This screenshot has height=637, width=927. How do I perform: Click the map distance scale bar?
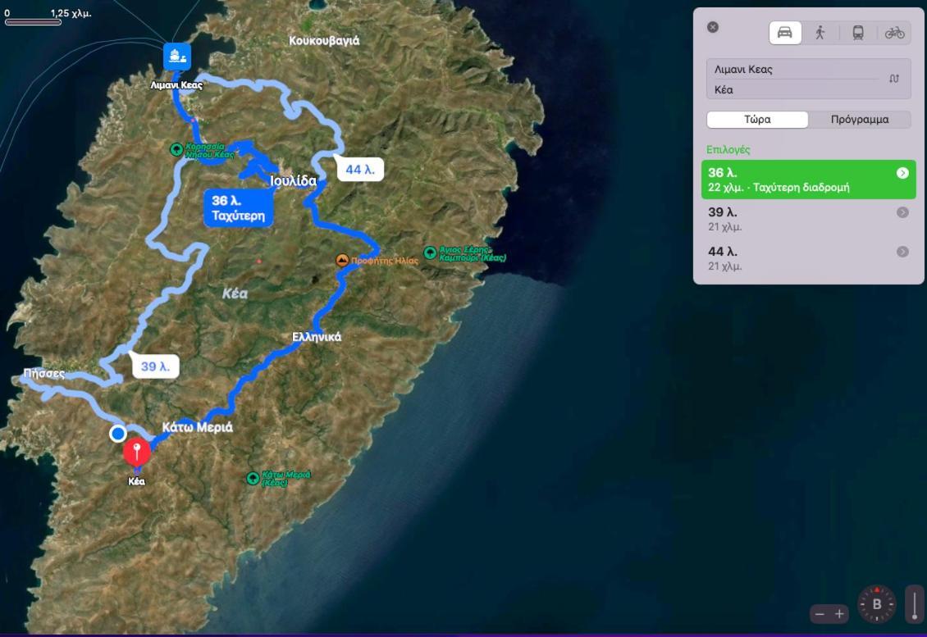pos(33,22)
